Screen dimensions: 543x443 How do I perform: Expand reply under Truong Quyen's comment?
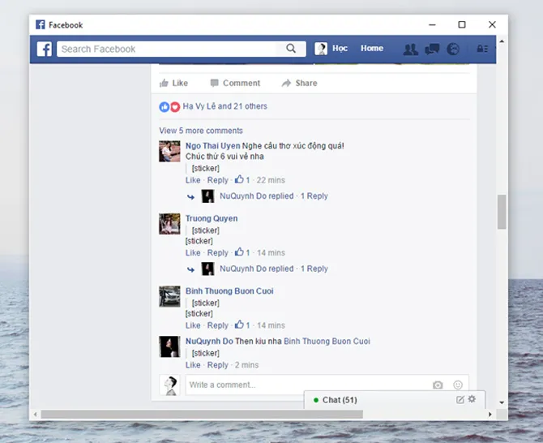tap(274, 269)
